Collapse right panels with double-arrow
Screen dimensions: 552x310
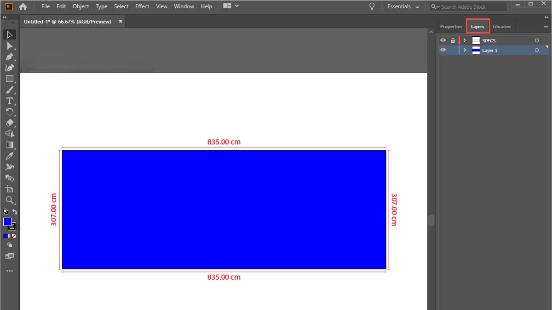click(x=546, y=17)
